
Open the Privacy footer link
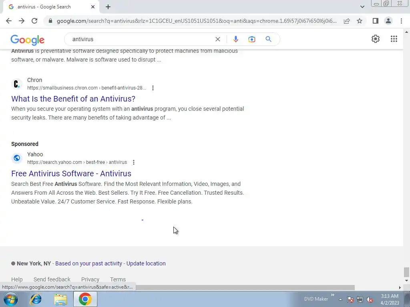click(90, 279)
